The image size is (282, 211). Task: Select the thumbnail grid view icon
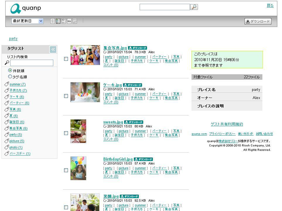(x=75, y=21)
